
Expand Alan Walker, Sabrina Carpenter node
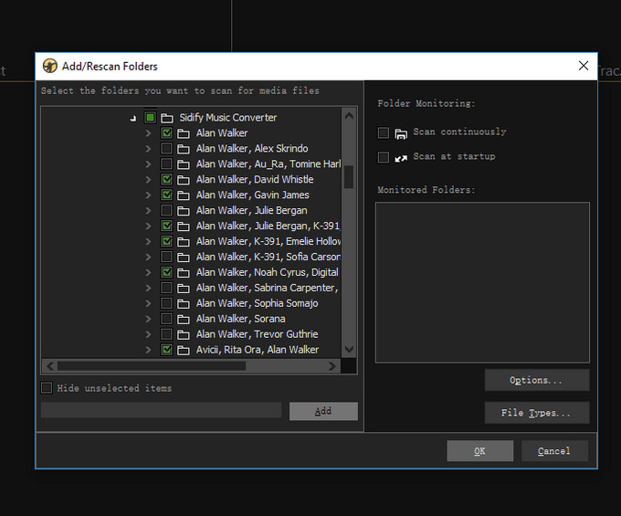coord(148,289)
